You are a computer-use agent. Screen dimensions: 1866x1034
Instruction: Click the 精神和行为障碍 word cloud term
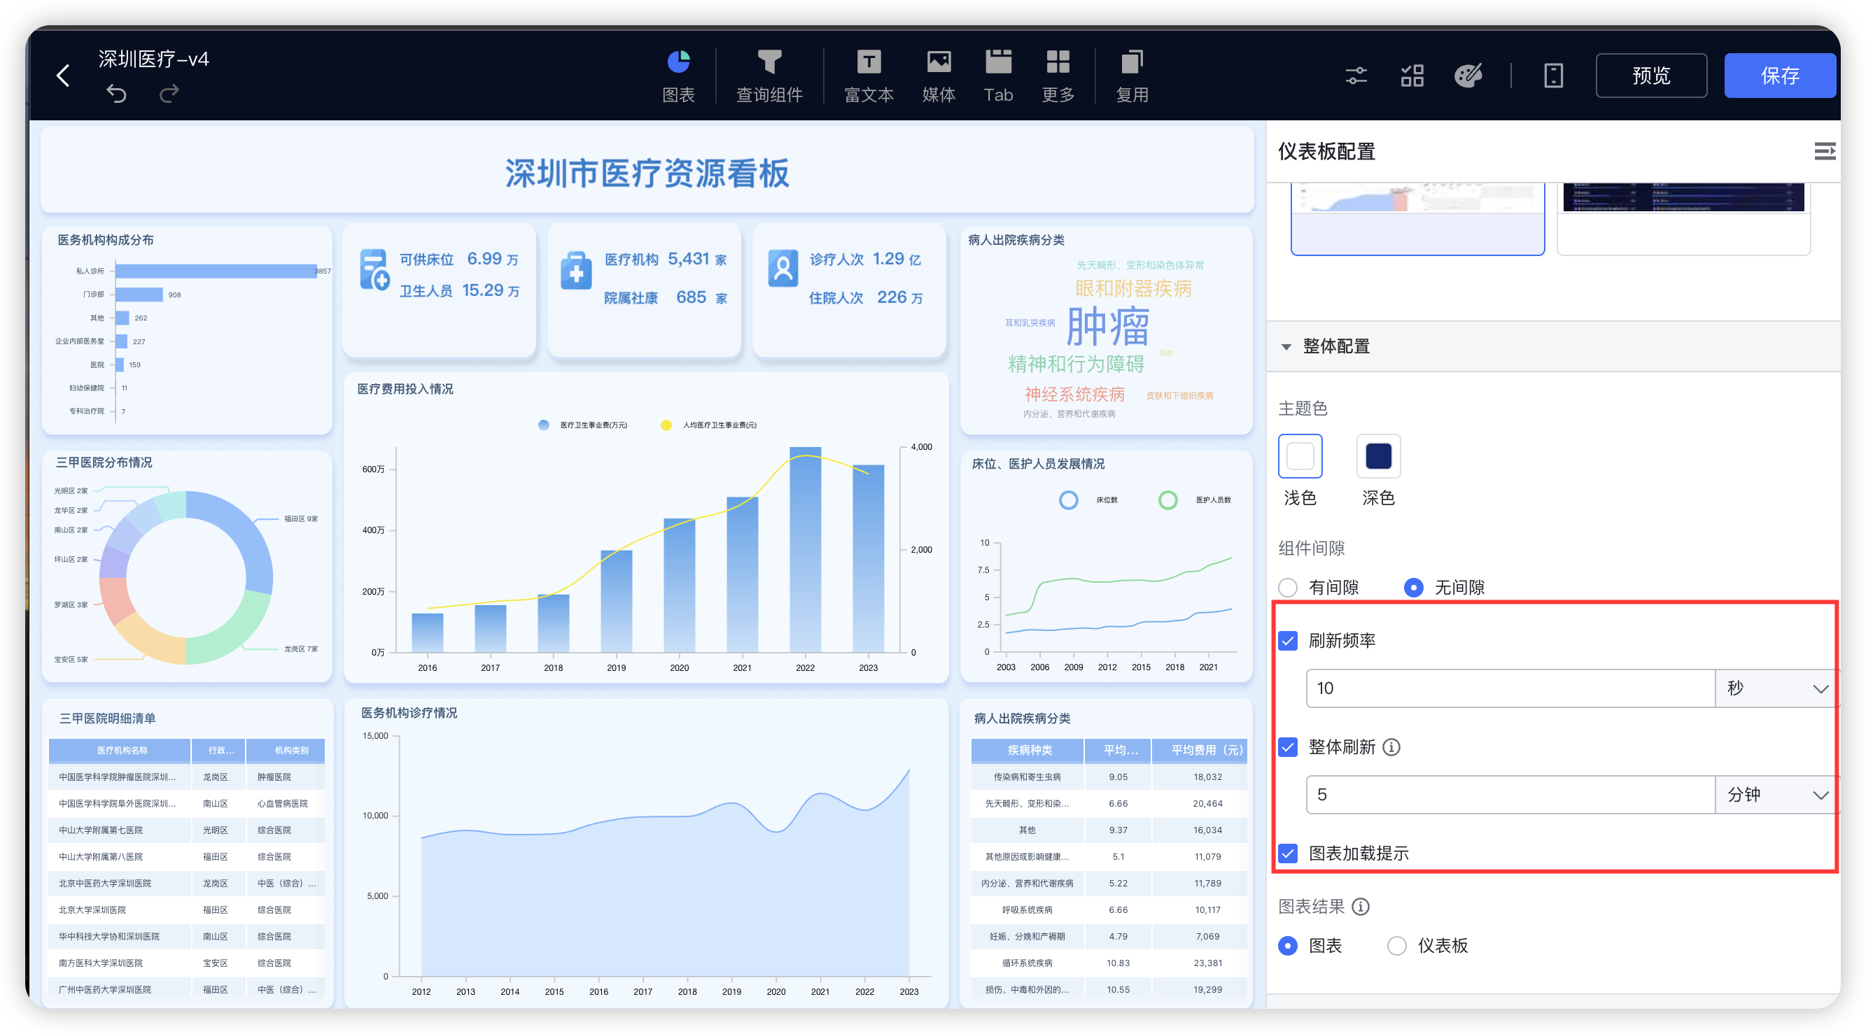(1076, 364)
